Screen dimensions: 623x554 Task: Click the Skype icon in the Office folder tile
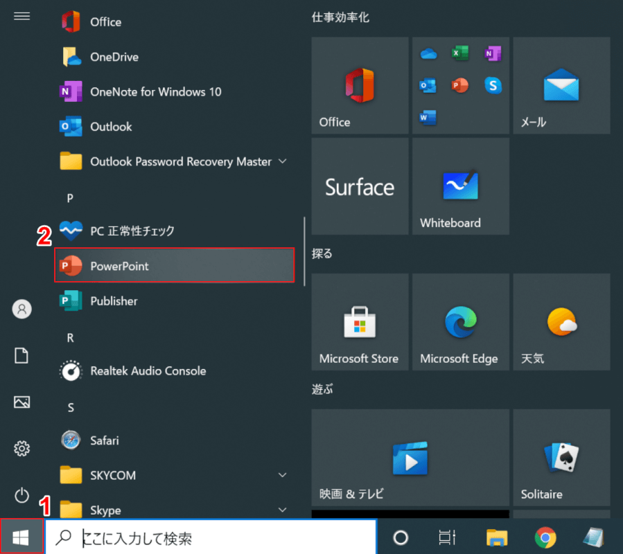[x=493, y=85]
